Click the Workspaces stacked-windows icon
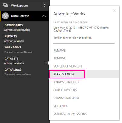The height and width of the screenshot is (123, 122). [x=5, y=5]
